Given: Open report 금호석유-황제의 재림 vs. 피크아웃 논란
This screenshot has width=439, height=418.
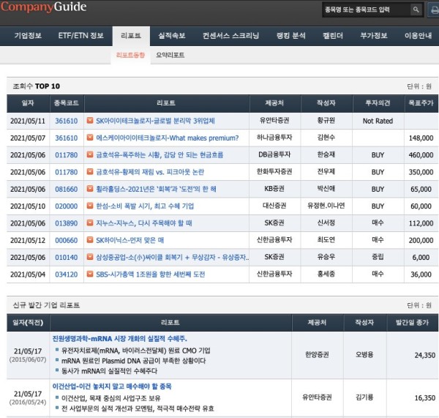Looking at the screenshot, I should point(150,172).
